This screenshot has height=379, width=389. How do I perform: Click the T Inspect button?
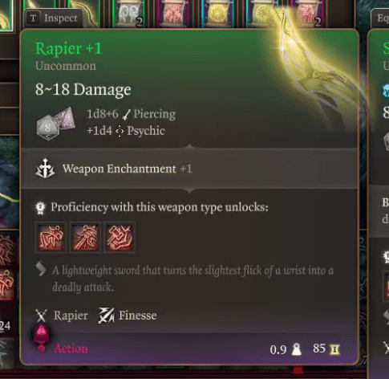tap(54, 18)
